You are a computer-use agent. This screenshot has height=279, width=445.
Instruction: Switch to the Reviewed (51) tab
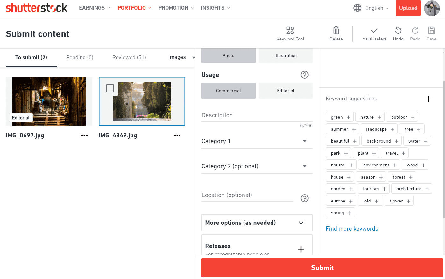pos(129,58)
